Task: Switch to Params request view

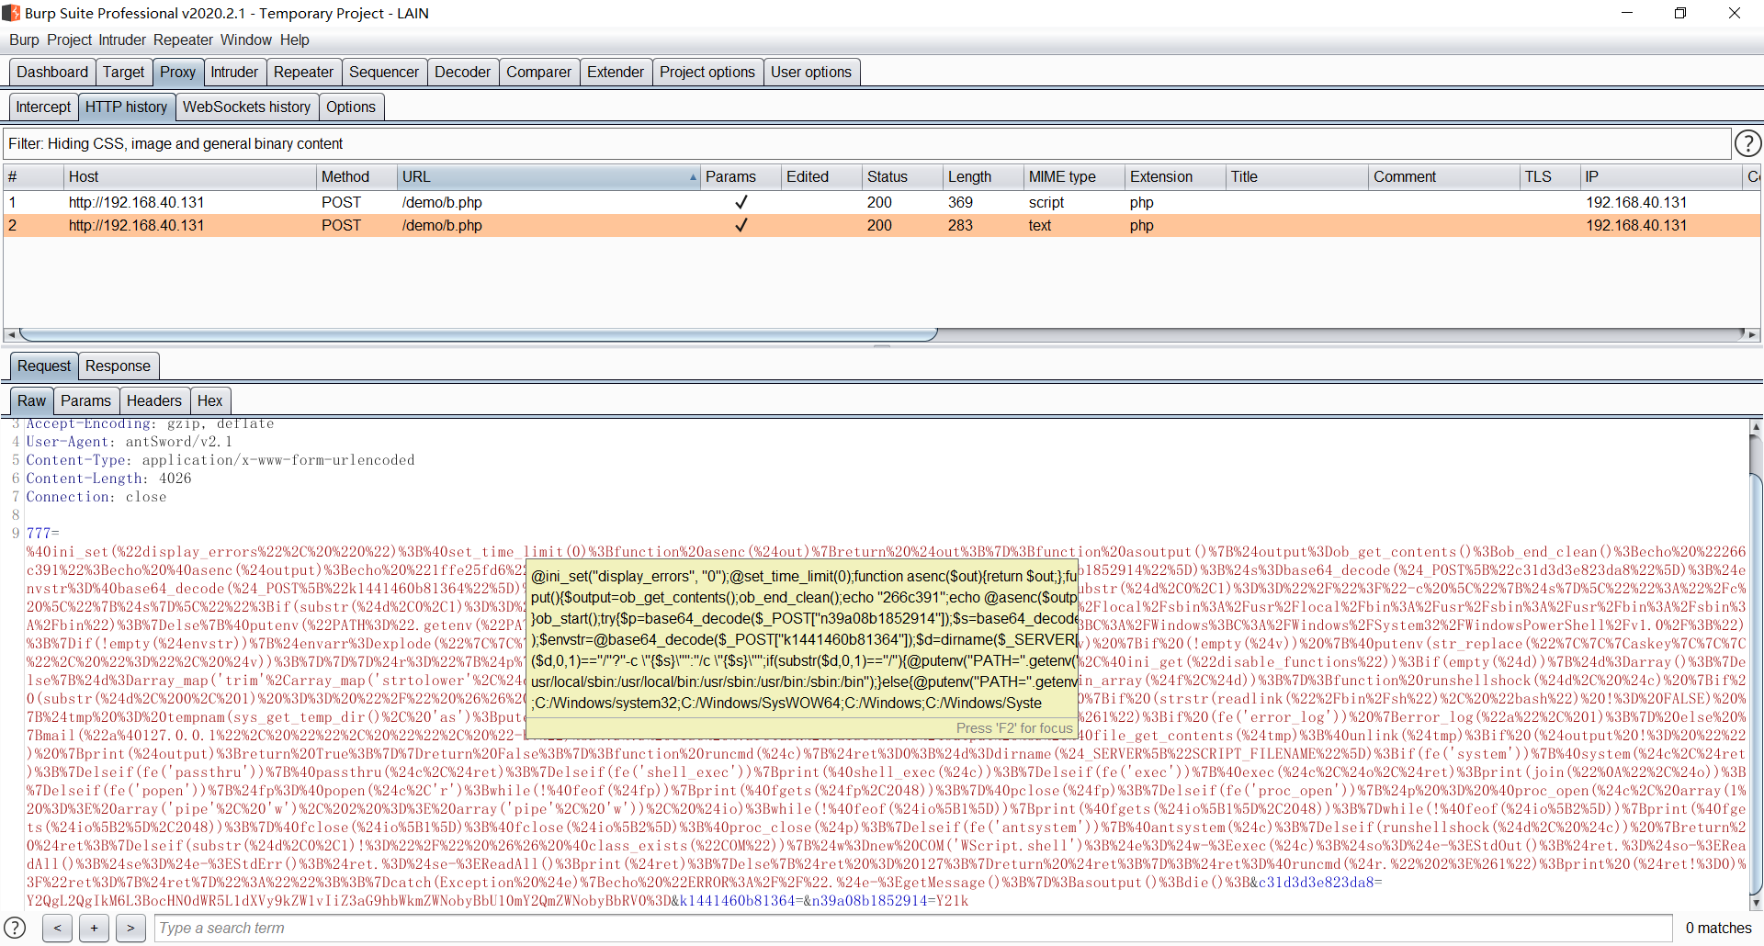Action: pos(85,400)
